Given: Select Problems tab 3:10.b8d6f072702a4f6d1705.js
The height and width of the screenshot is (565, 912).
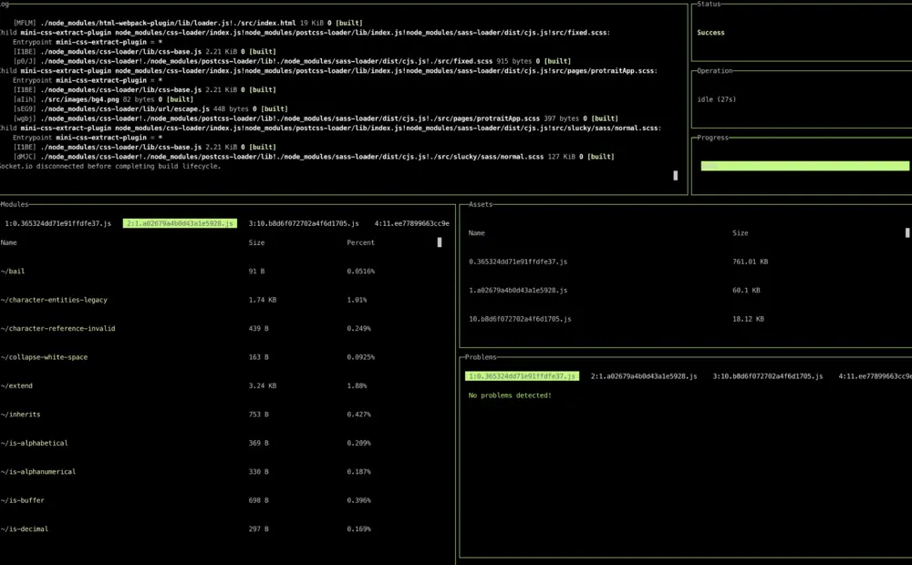Looking at the screenshot, I should [768, 376].
